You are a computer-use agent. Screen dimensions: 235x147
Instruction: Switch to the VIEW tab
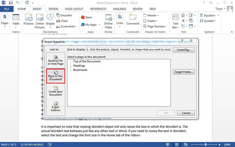[x=152, y=9]
